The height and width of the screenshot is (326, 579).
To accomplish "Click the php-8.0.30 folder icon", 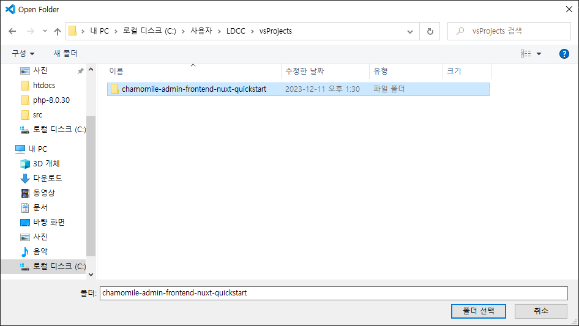I will point(25,100).
